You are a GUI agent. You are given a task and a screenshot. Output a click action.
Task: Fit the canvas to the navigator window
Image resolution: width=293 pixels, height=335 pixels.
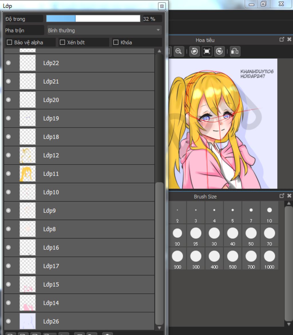(x=207, y=51)
